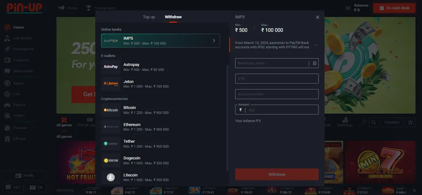422x195 pixels.
Task: Open the EN language selector
Action: coord(36,187)
